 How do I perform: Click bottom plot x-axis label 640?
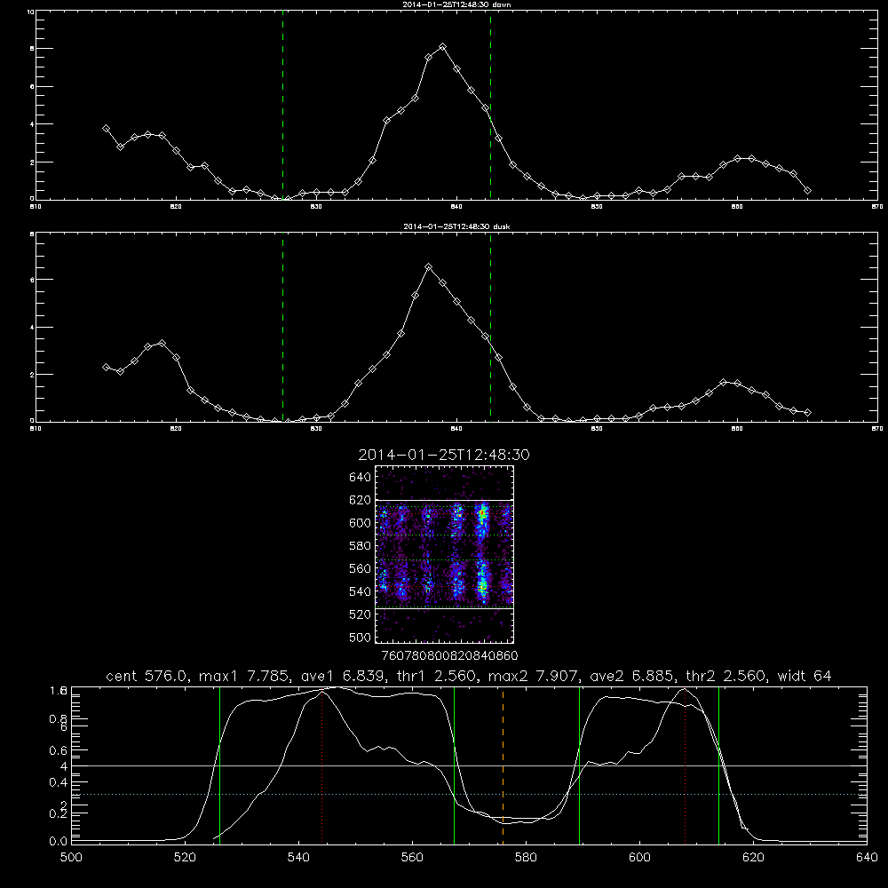click(x=867, y=858)
